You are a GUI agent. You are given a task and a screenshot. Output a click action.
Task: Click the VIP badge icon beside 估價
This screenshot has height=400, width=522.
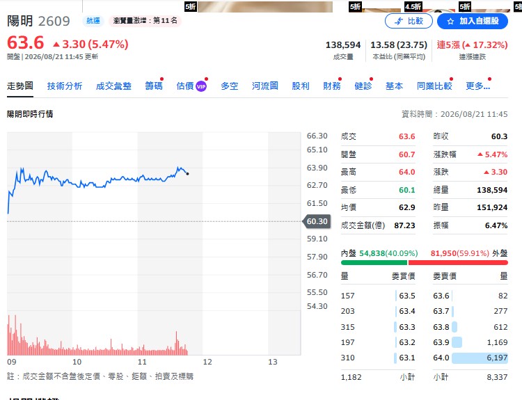(201, 86)
